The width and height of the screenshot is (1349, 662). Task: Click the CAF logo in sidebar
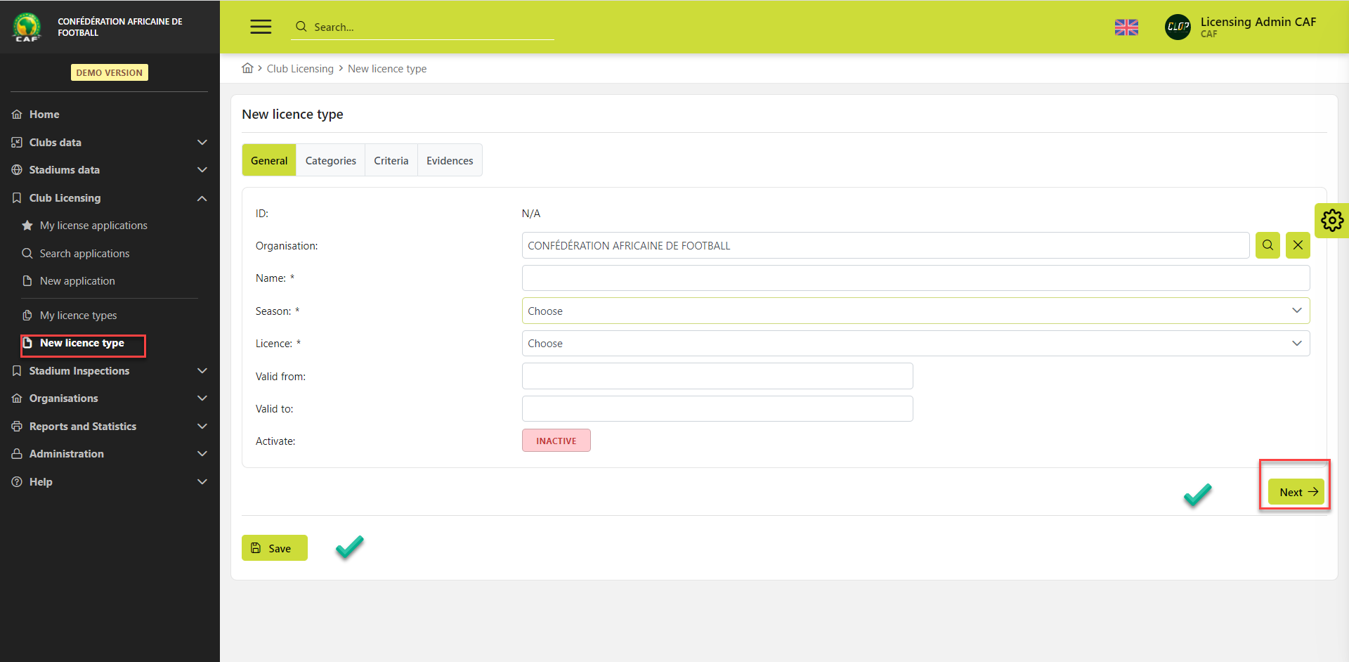[x=27, y=27]
